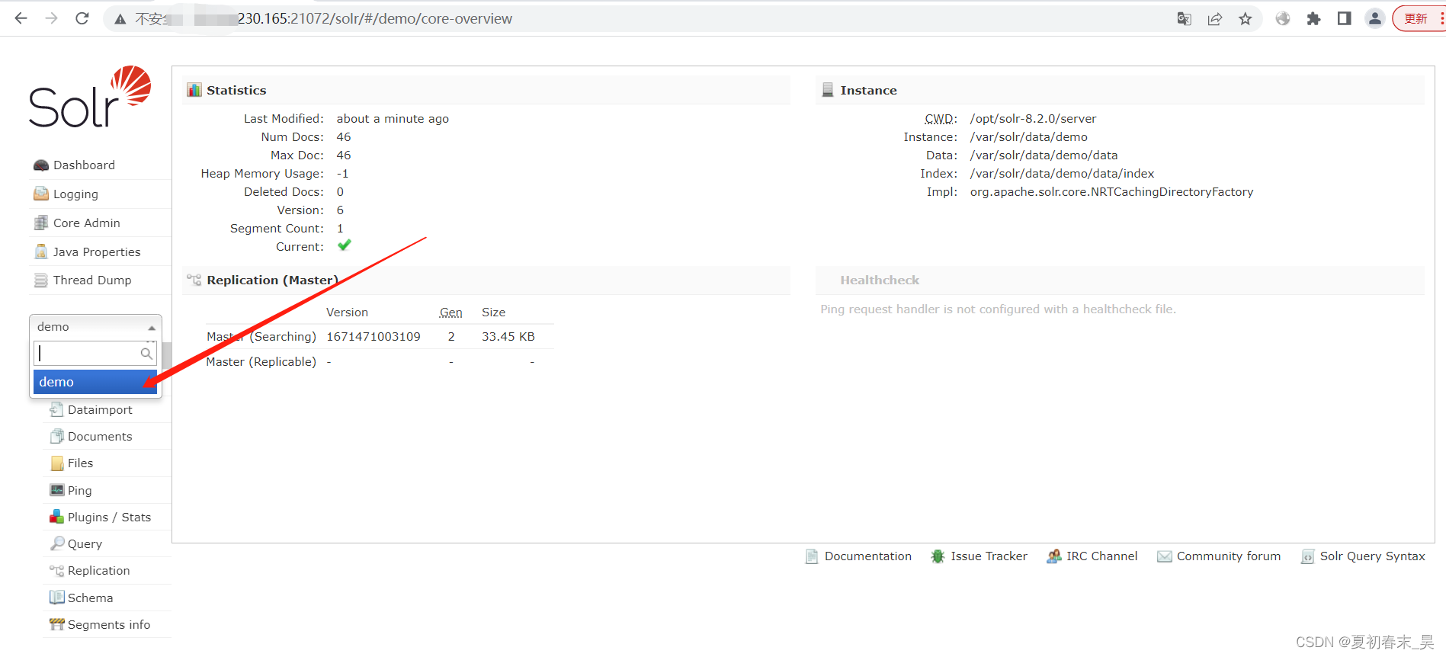Toggle the browser side panel icon
Screen dimensions: 1446x657
(1344, 19)
